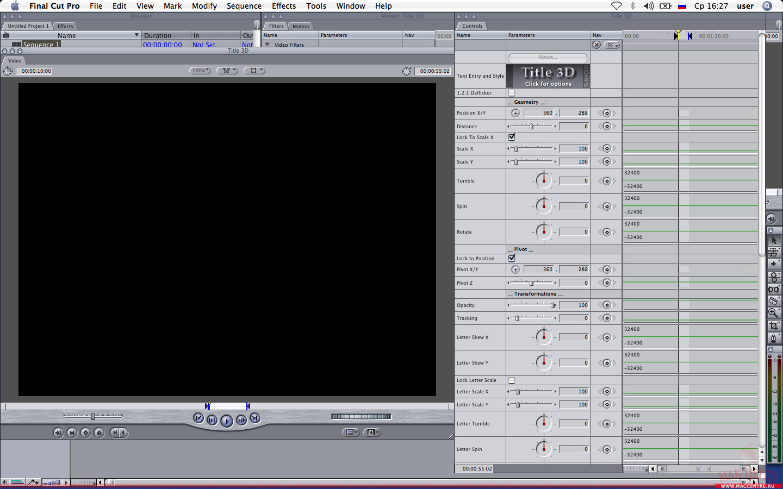Open the Sequence menu
The width and height of the screenshot is (783, 489).
pyautogui.click(x=244, y=6)
